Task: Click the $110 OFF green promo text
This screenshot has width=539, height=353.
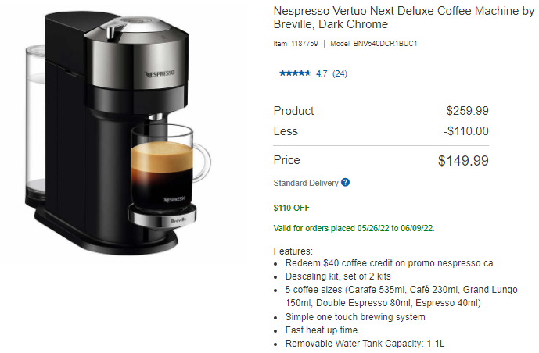Action: tap(292, 208)
